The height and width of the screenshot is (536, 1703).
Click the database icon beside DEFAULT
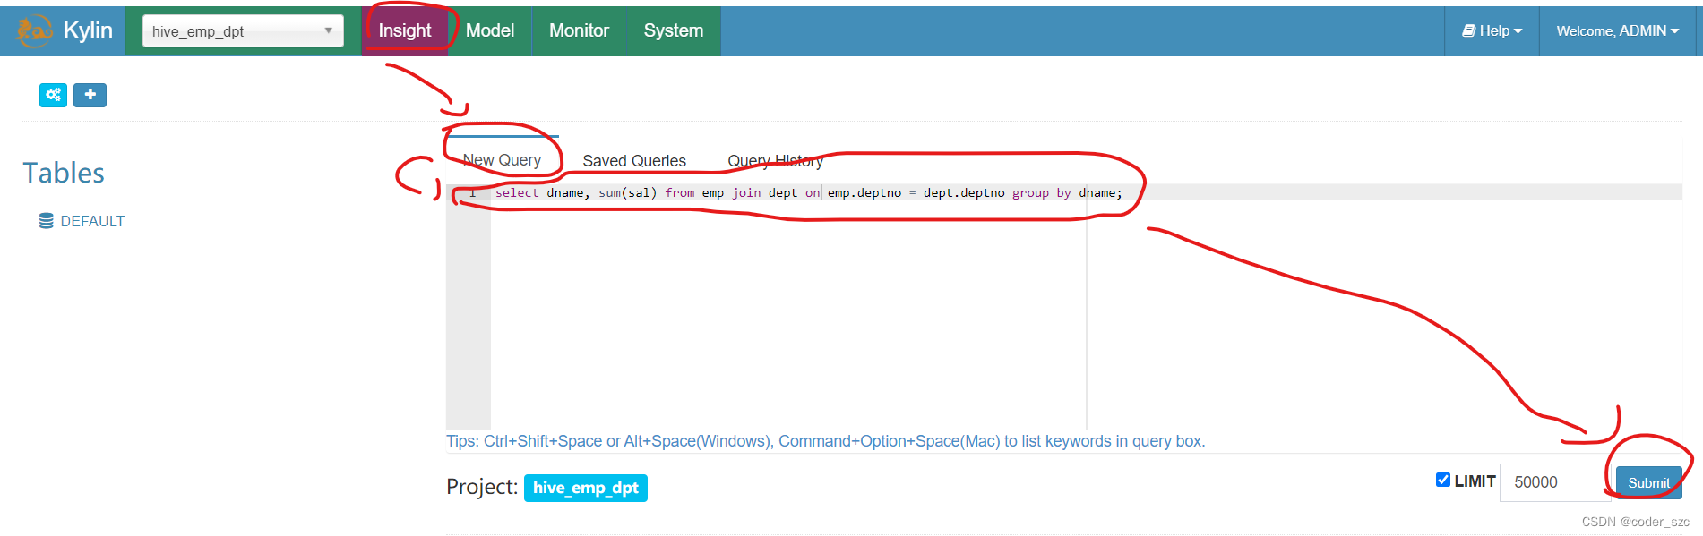click(x=47, y=221)
